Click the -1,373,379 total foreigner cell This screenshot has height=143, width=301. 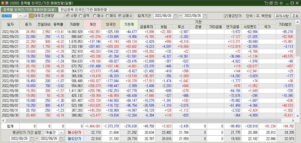click(x=110, y=126)
